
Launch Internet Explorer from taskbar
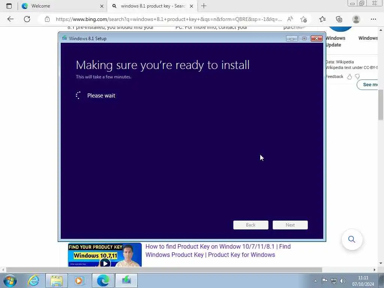click(33, 280)
